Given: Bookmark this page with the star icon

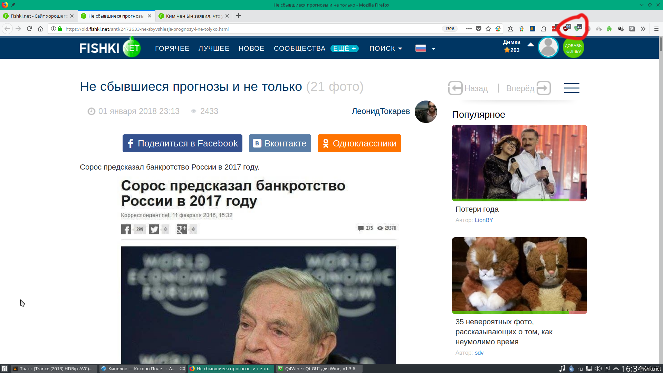Looking at the screenshot, I should click(x=488, y=29).
